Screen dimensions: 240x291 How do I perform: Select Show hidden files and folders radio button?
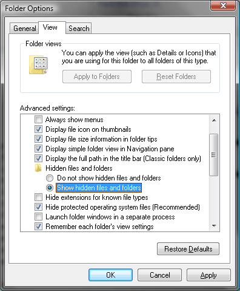(50, 188)
